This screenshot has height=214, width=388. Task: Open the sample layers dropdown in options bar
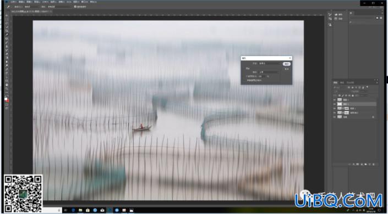coord(59,7)
